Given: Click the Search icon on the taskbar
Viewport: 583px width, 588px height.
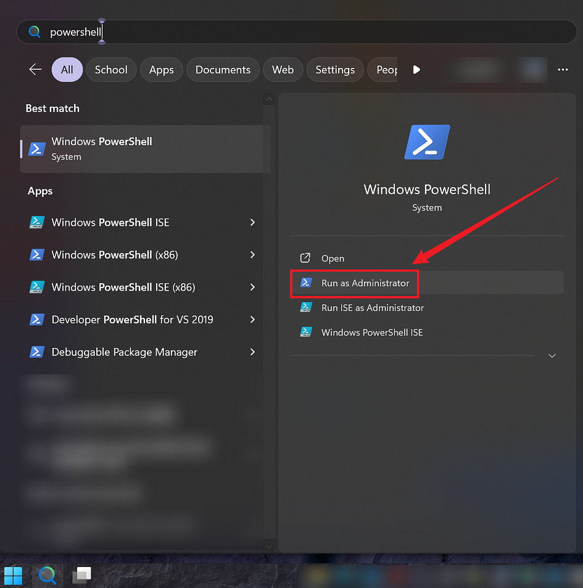Looking at the screenshot, I should point(48,575).
